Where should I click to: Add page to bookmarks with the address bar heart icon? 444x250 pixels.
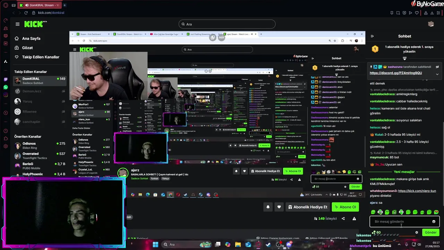(417, 13)
